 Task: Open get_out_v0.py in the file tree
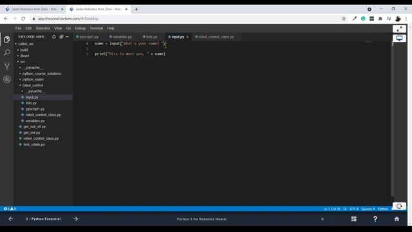click(x=34, y=127)
